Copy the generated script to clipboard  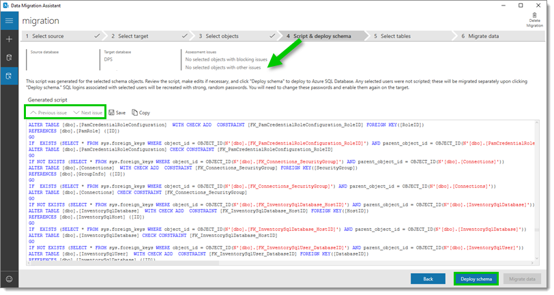click(141, 112)
